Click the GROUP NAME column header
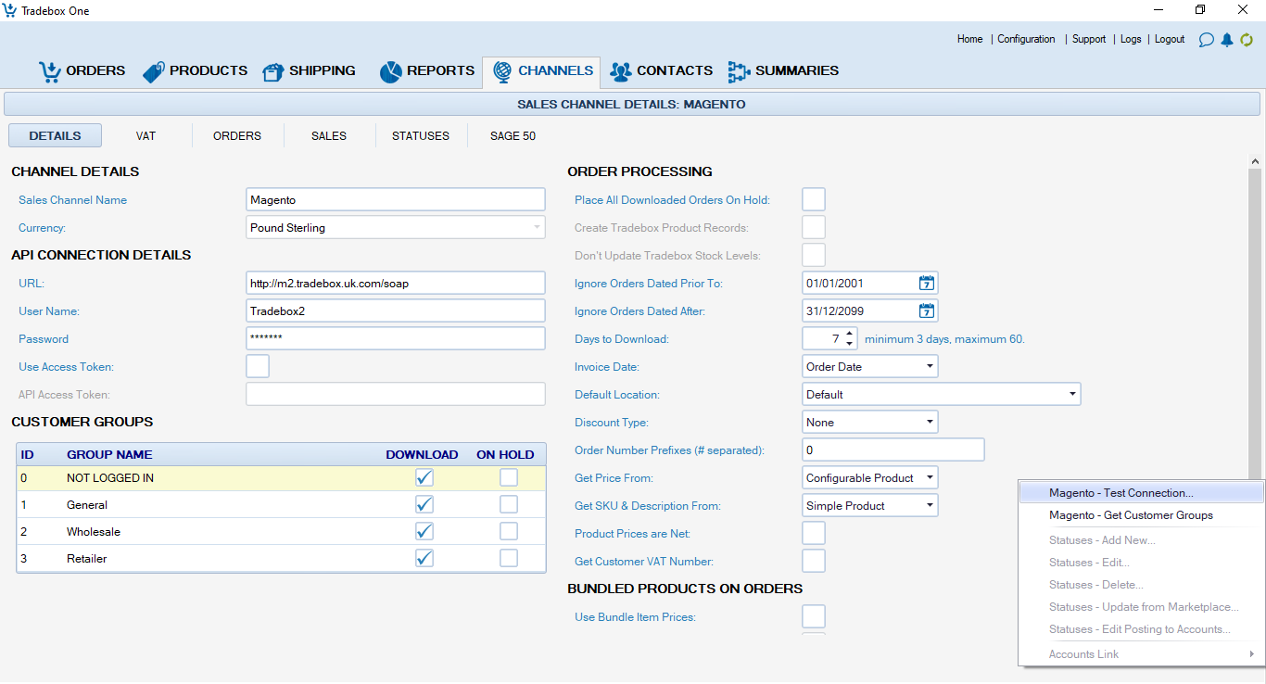Viewport: 1266px width, 684px height. (x=109, y=454)
